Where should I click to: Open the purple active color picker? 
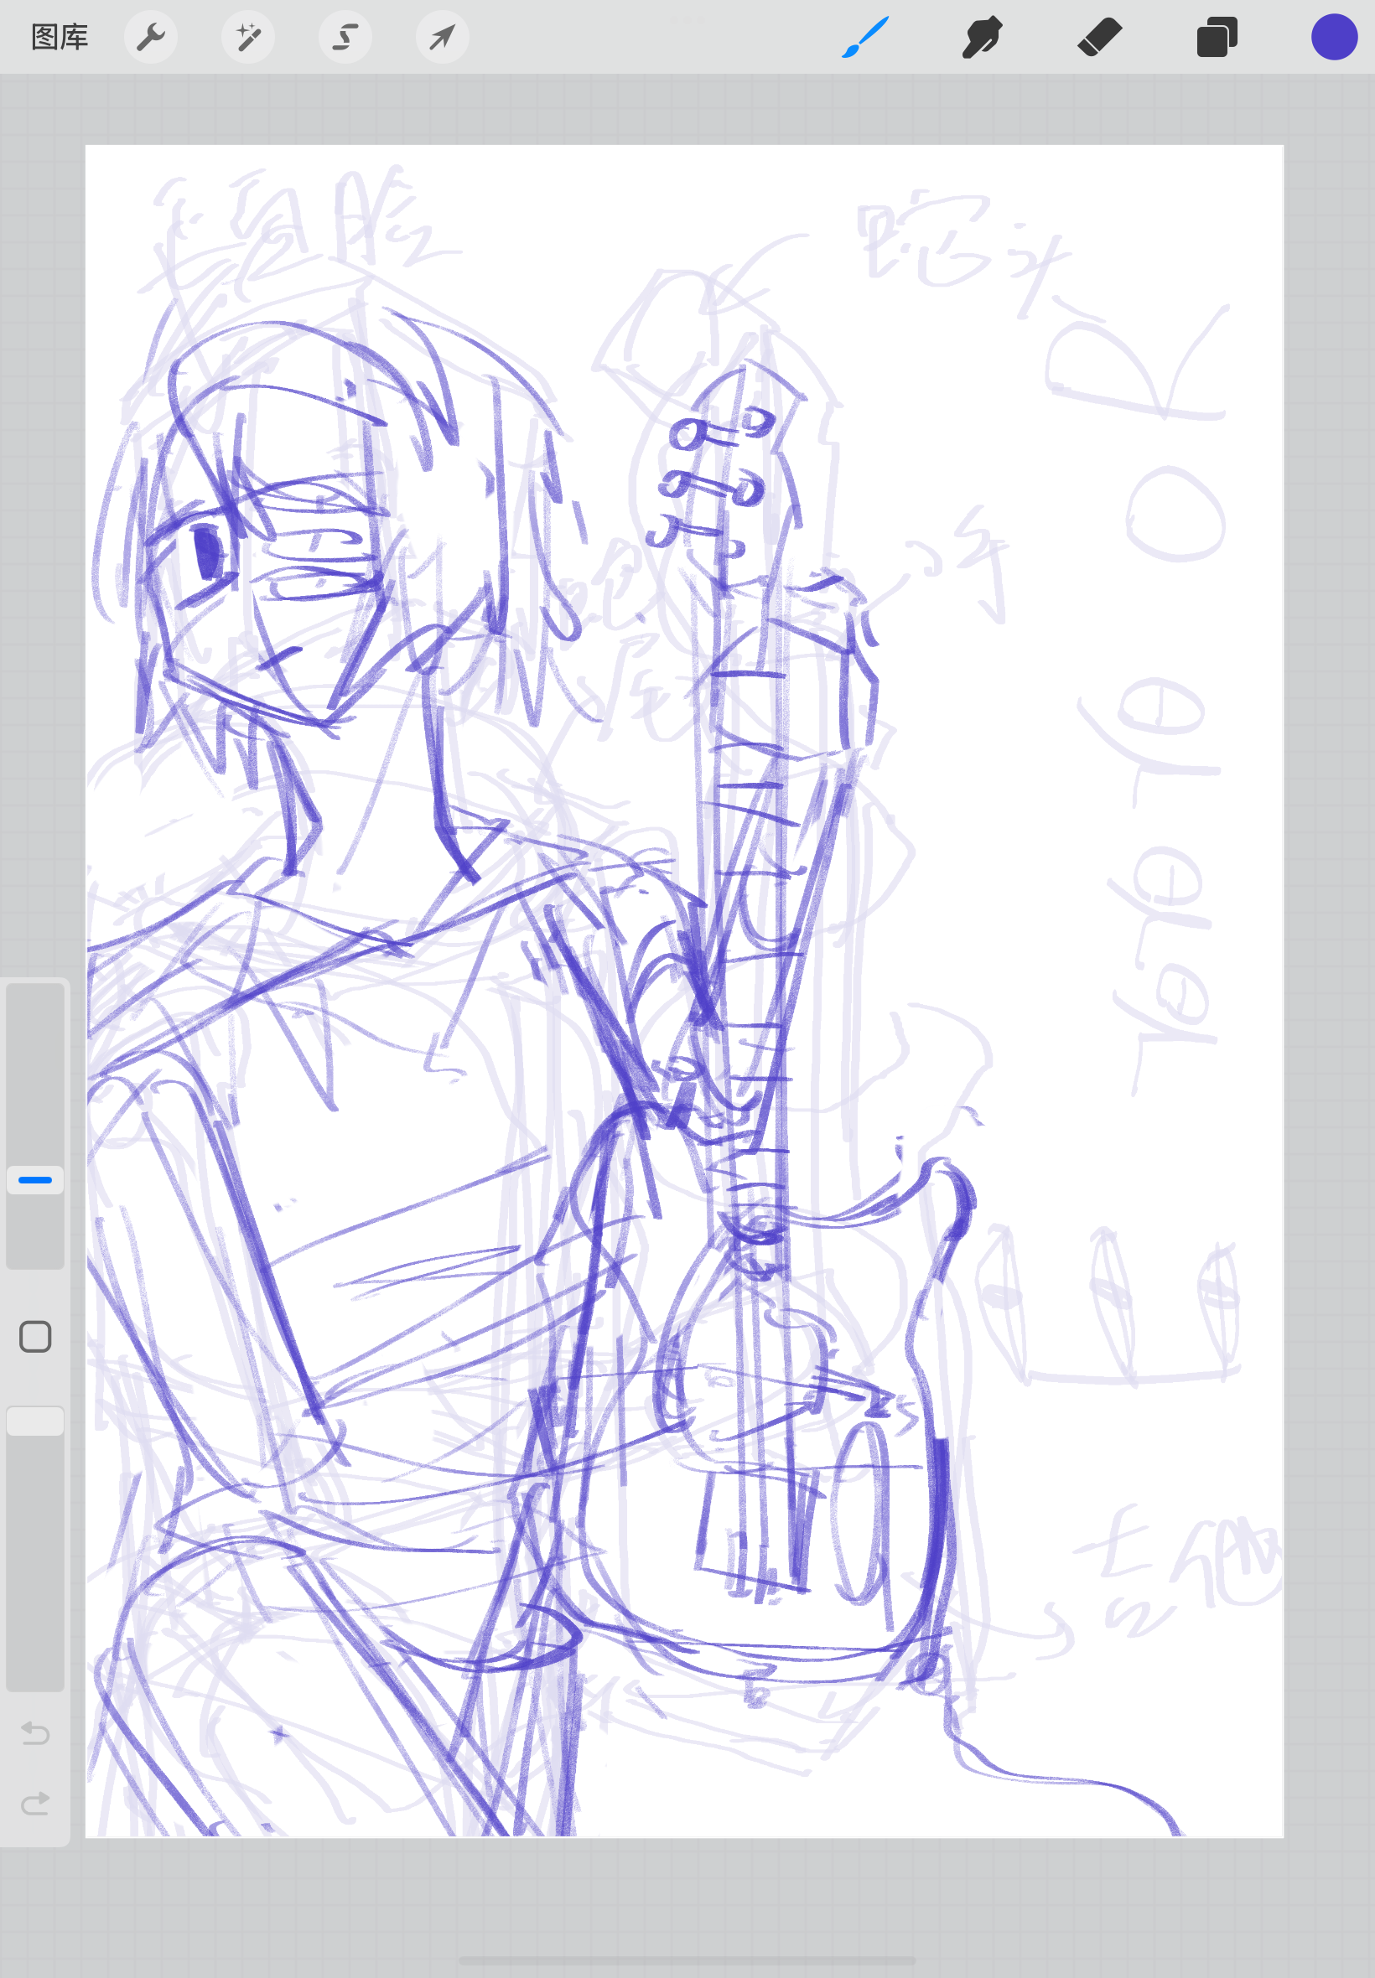click(1334, 37)
